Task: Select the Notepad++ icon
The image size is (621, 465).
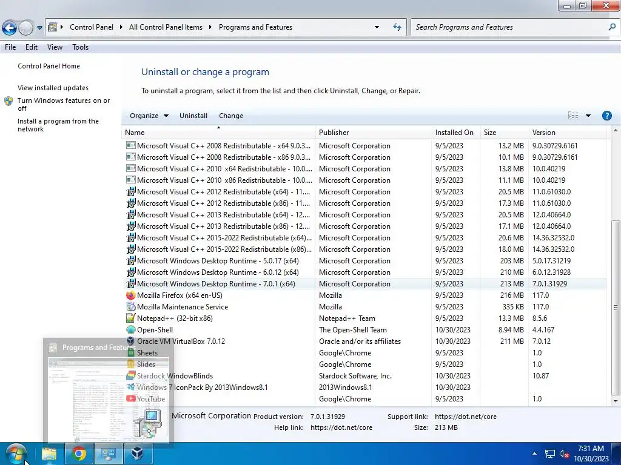Action: [x=131, y=318]
